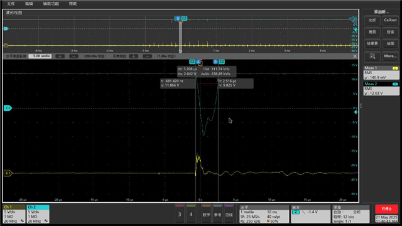402x226 pixels.
Task: Click horizontal zoom plus button
Action: [x=60, y=56]
